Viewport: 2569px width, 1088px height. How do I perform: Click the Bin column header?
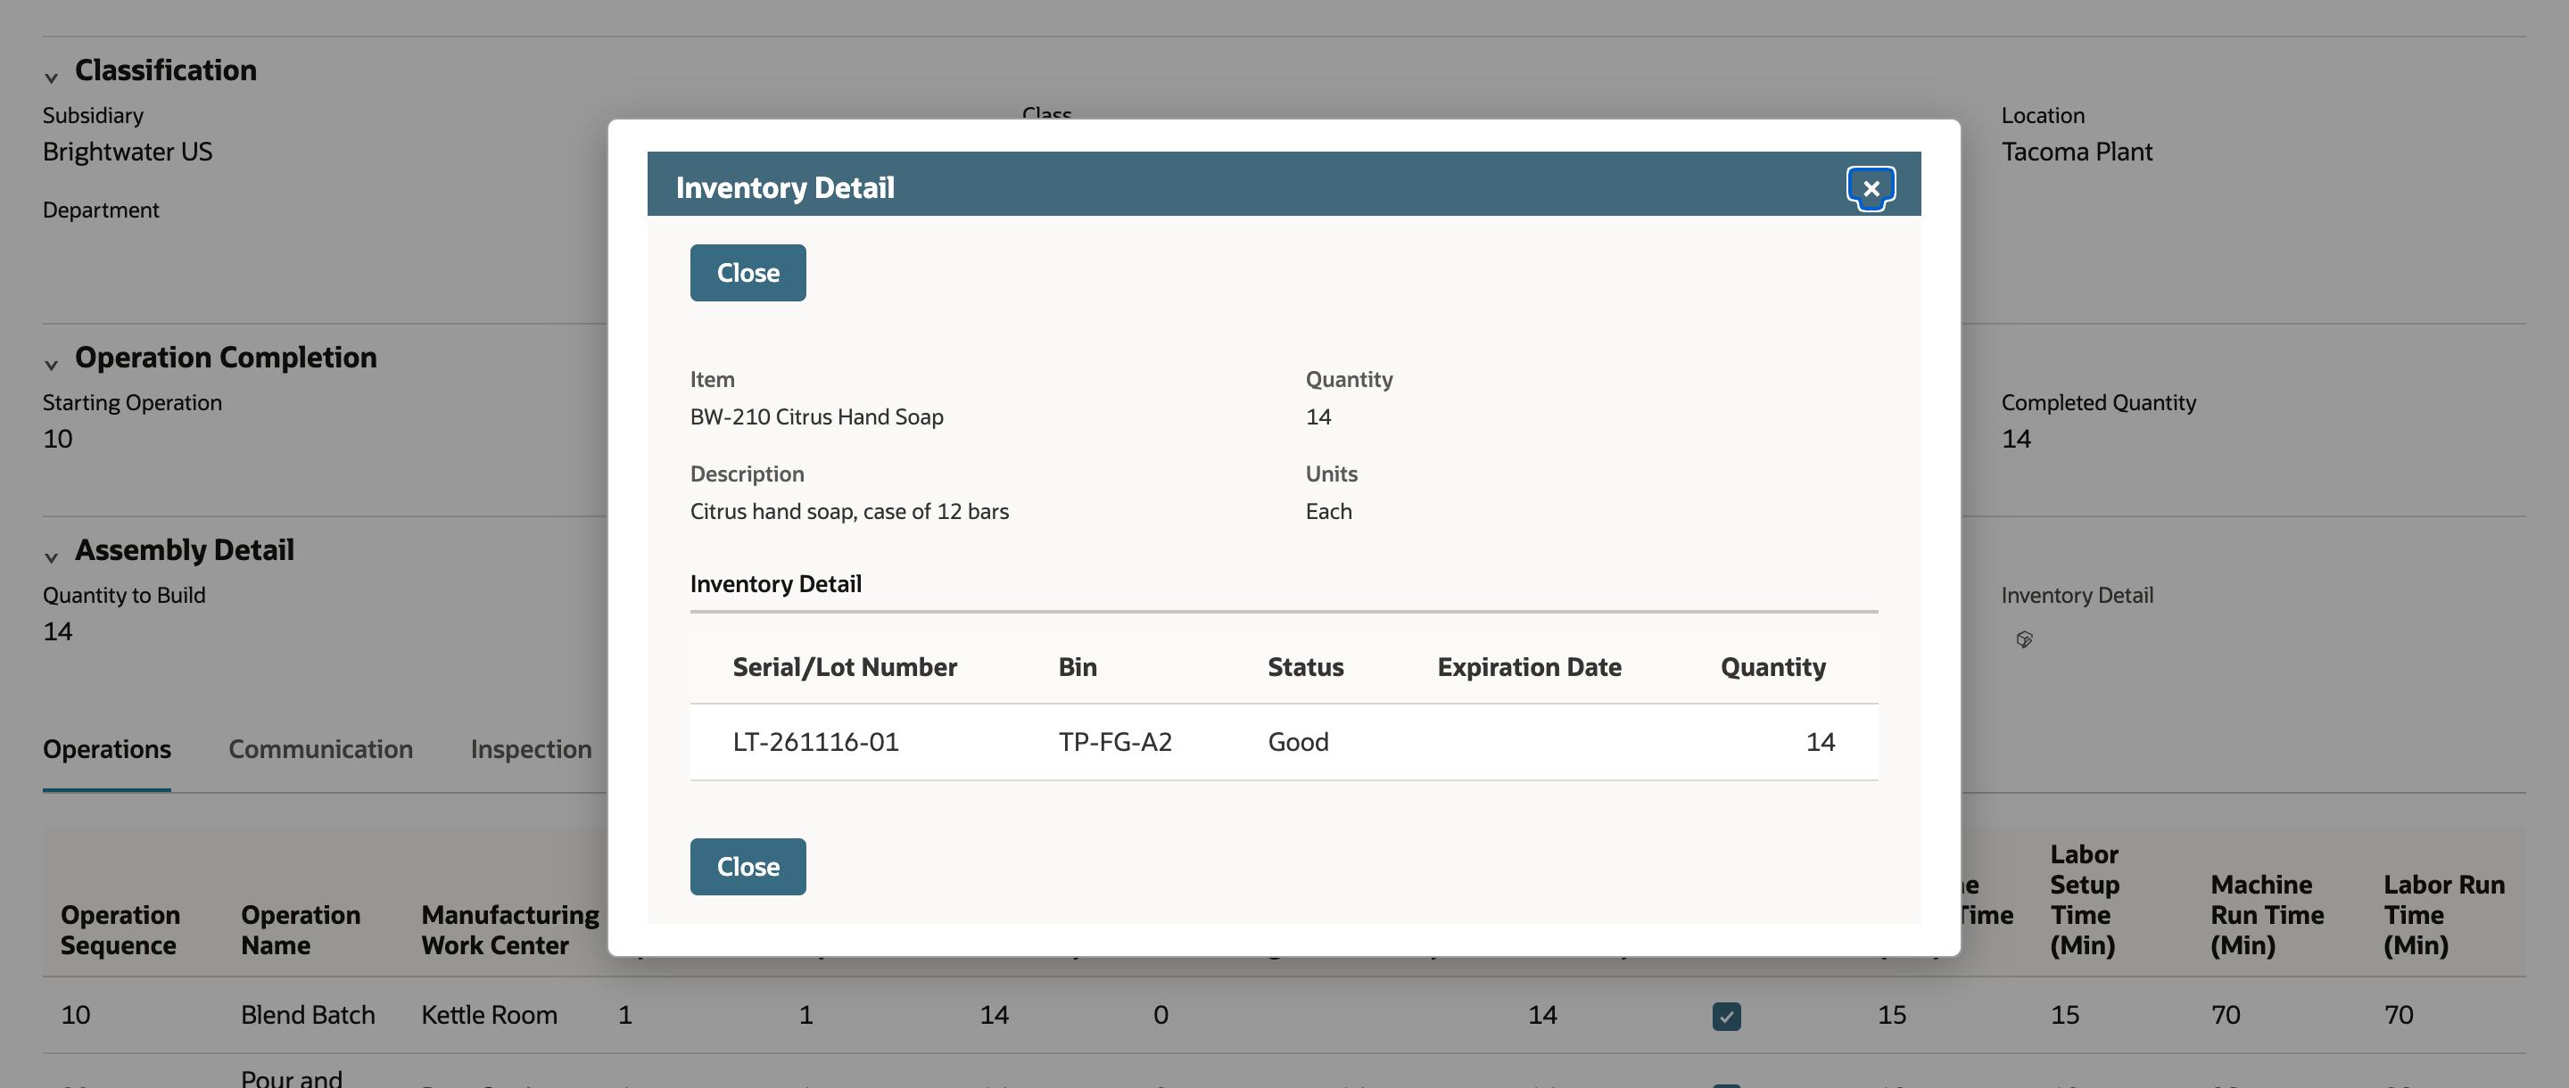pyautogui.click(x=1077, y=666)
